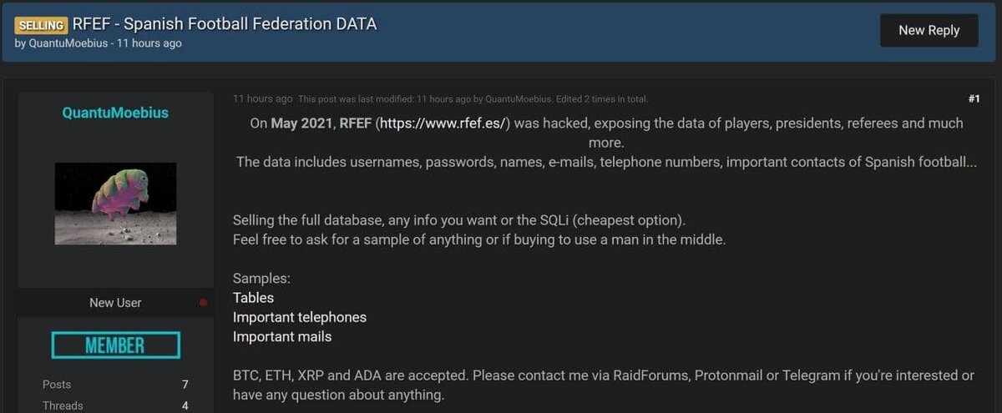Click the post's 11 hours ago timestamp

tap(262, 98)
